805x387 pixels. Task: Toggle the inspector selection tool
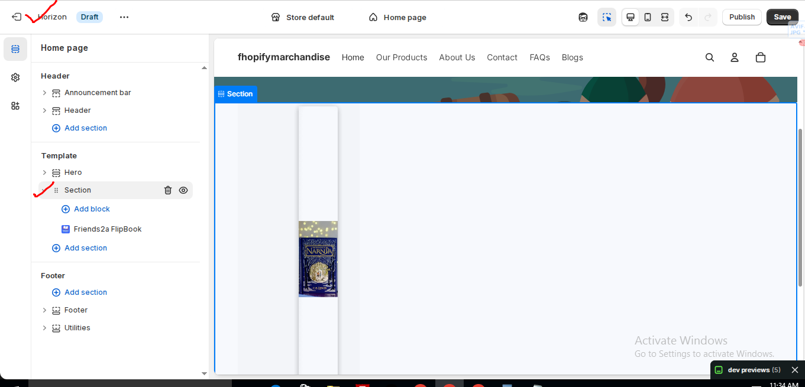coord(607,17)
